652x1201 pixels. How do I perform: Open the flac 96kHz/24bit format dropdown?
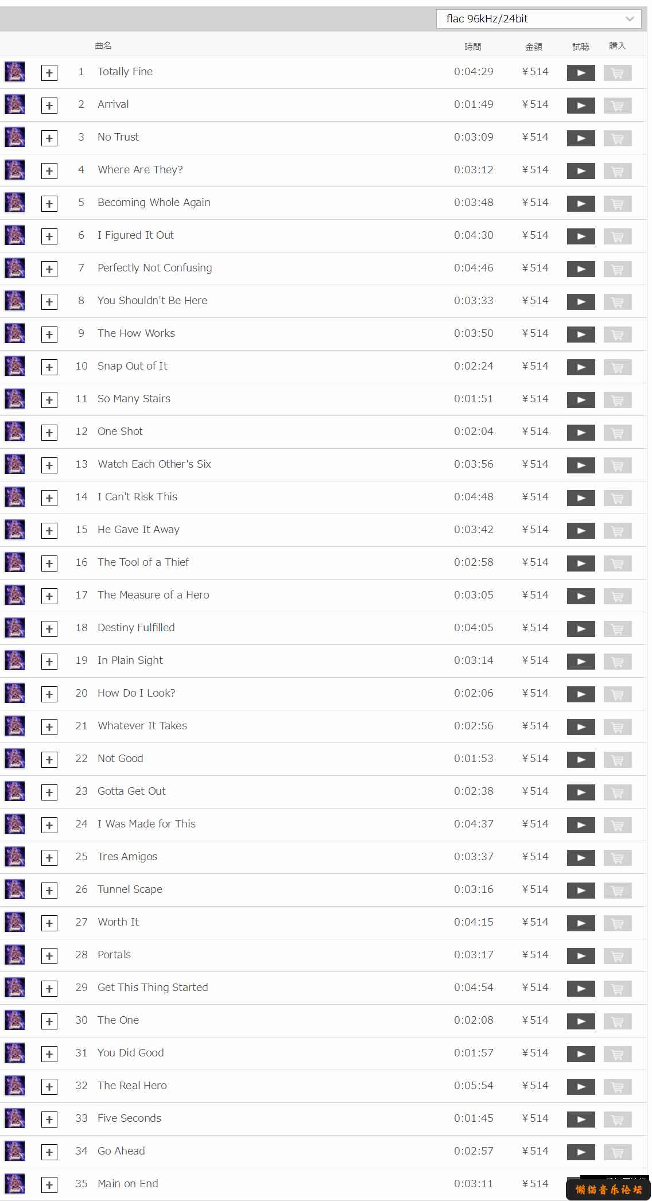539,19
